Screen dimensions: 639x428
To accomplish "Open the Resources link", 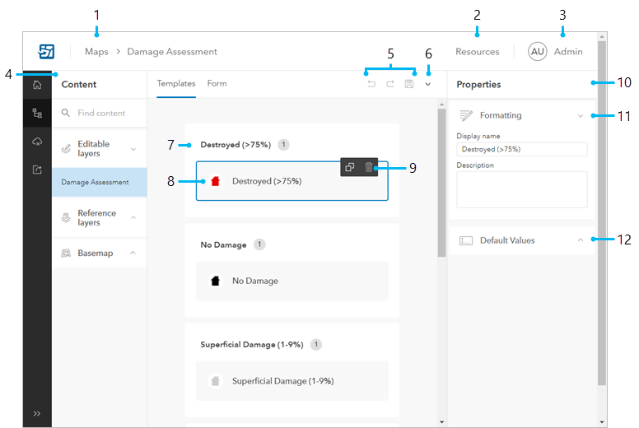I will tap(477, 51).
